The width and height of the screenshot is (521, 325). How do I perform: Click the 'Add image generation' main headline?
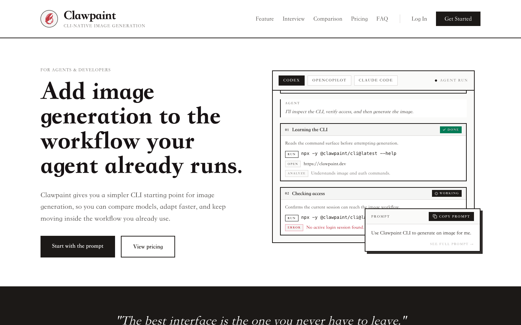(141, 128)
